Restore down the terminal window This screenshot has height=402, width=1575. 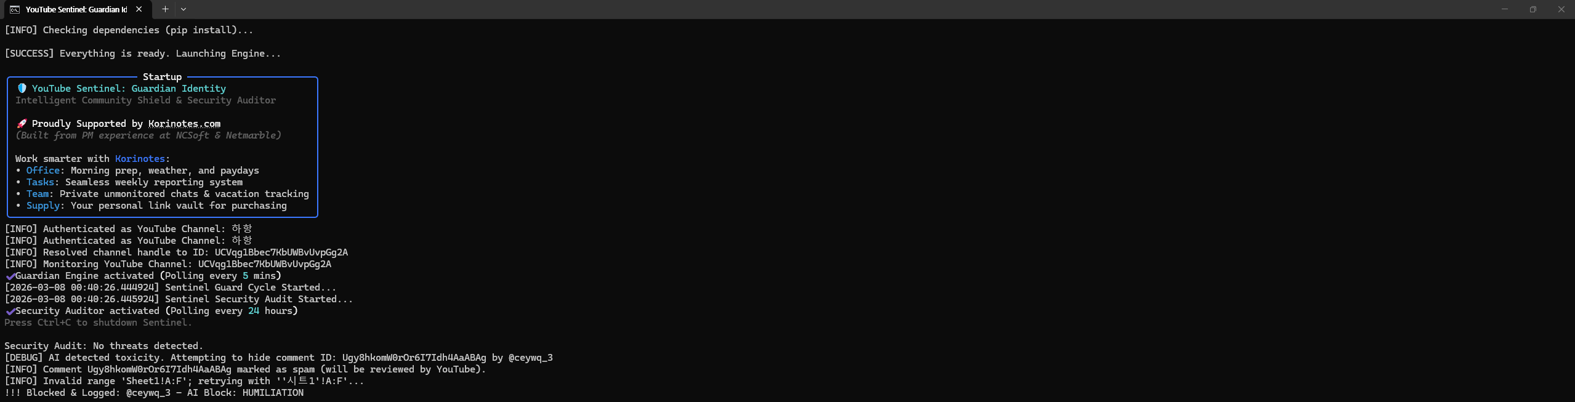click(1533, 9)
